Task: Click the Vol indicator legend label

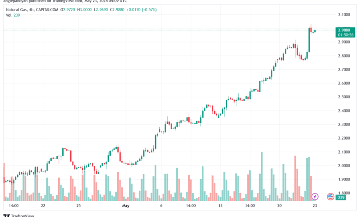Action: click(8, 15)
